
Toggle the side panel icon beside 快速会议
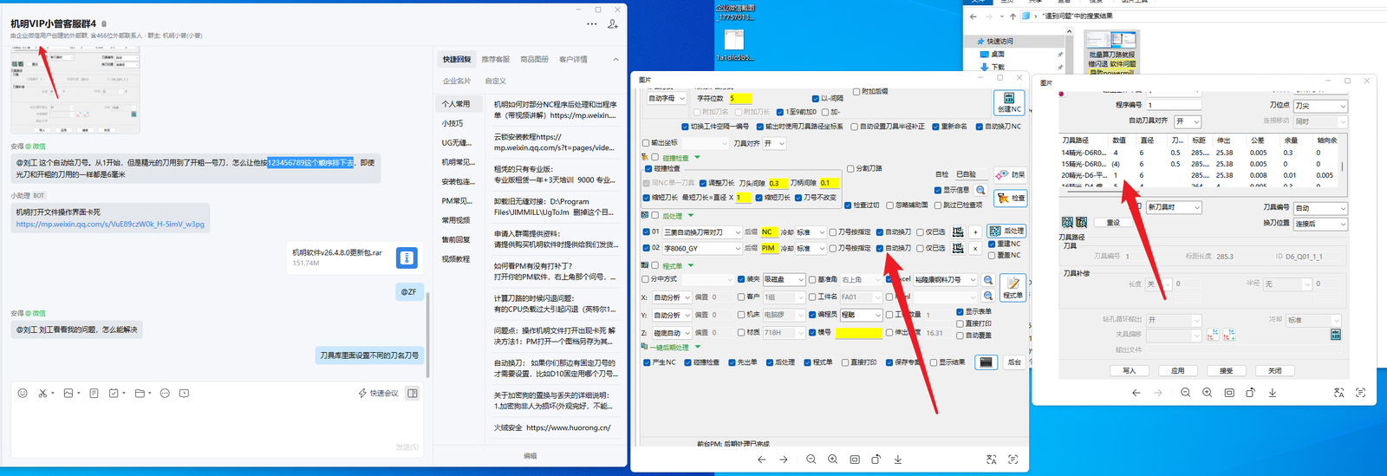(413, 393)
